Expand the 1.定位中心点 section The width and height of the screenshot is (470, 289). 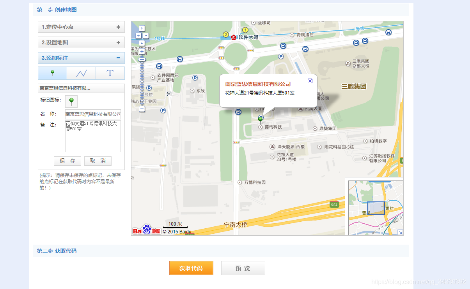81,27
